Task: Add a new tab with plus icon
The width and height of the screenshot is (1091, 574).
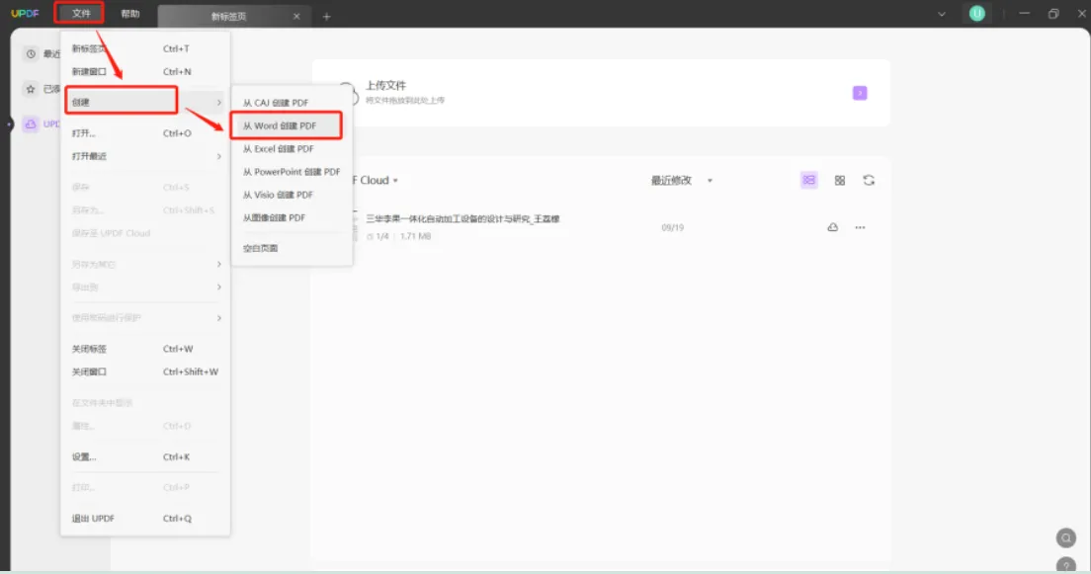Action: pos(326,16)
